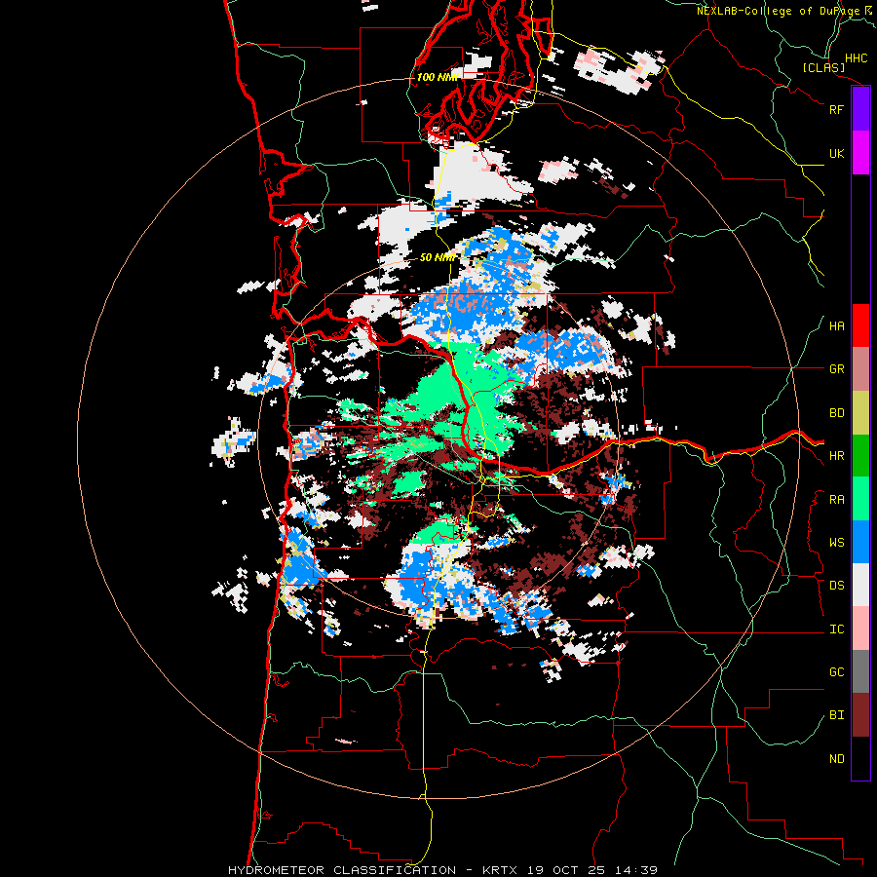Image resolution: width=877 pixels, height=877 pixels.
Task: Pick the RA light green legend block
Action: (860, 499)
